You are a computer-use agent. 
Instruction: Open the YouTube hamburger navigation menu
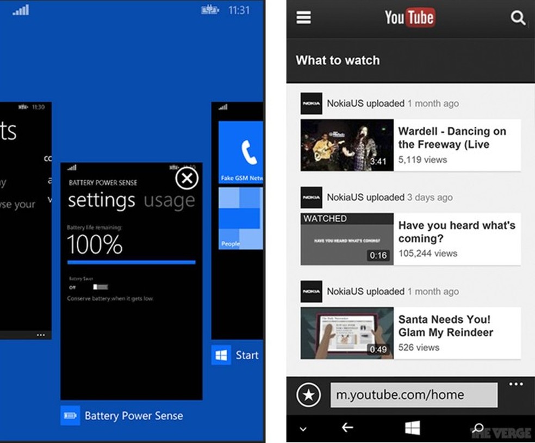pyautogui.click(x=303, y=17)
